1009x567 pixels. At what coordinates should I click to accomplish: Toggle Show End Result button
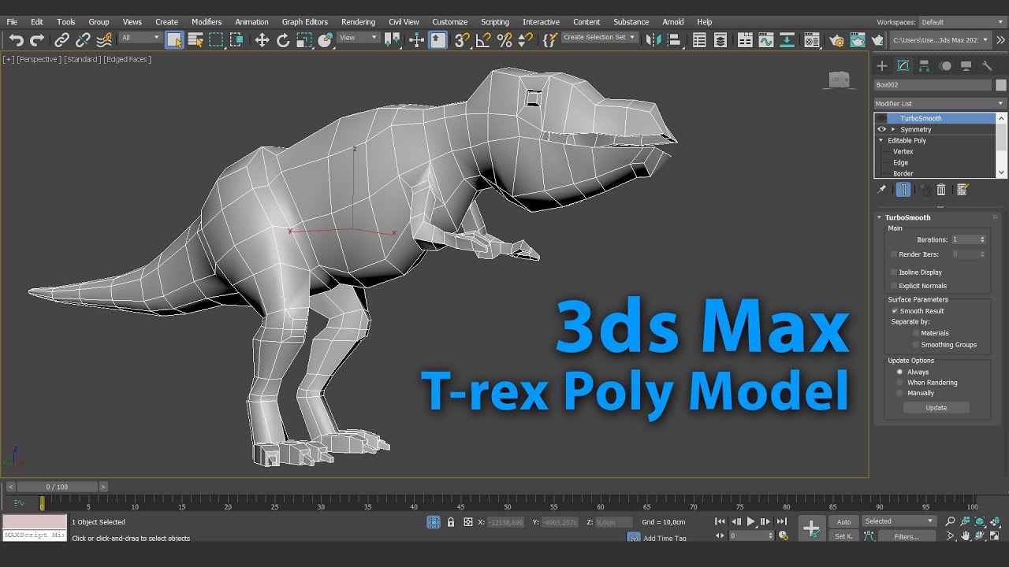[x=903, y=190]
